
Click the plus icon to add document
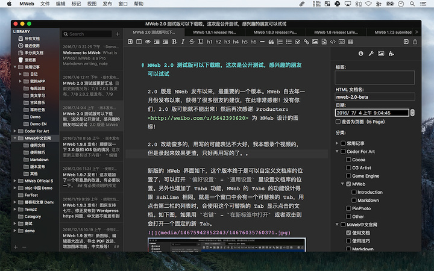point(118,34)
